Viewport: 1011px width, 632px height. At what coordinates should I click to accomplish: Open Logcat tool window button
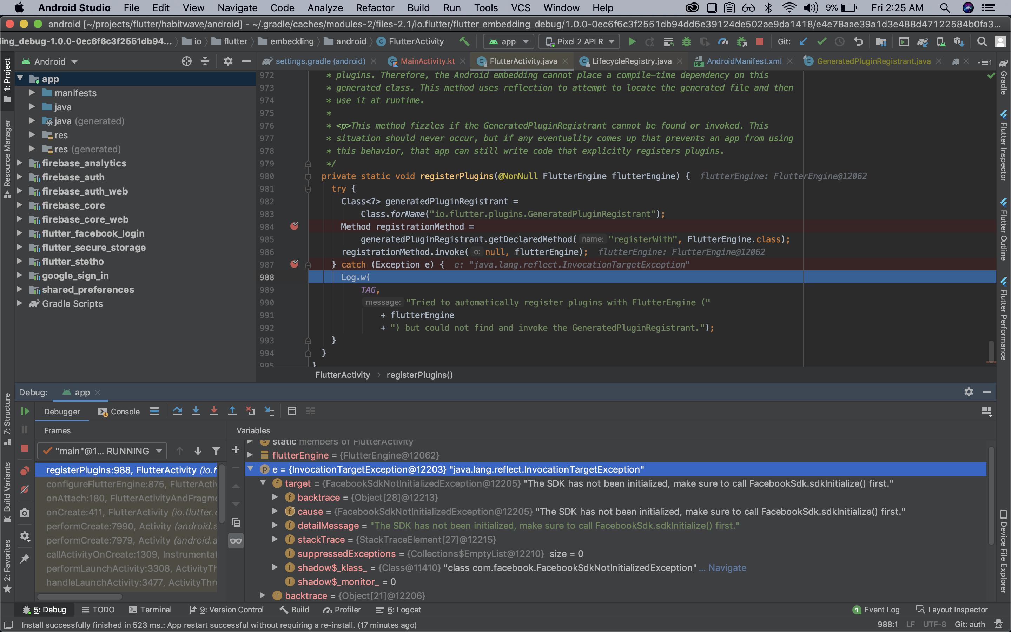coord(398,610)
